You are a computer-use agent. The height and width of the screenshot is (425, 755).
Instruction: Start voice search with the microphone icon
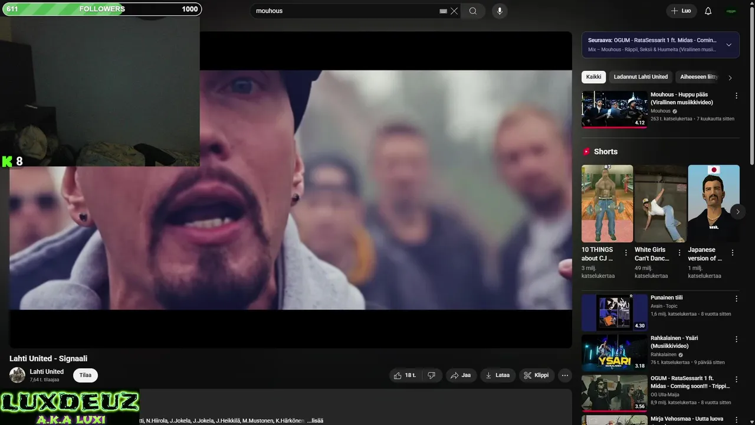pos(500,11)
